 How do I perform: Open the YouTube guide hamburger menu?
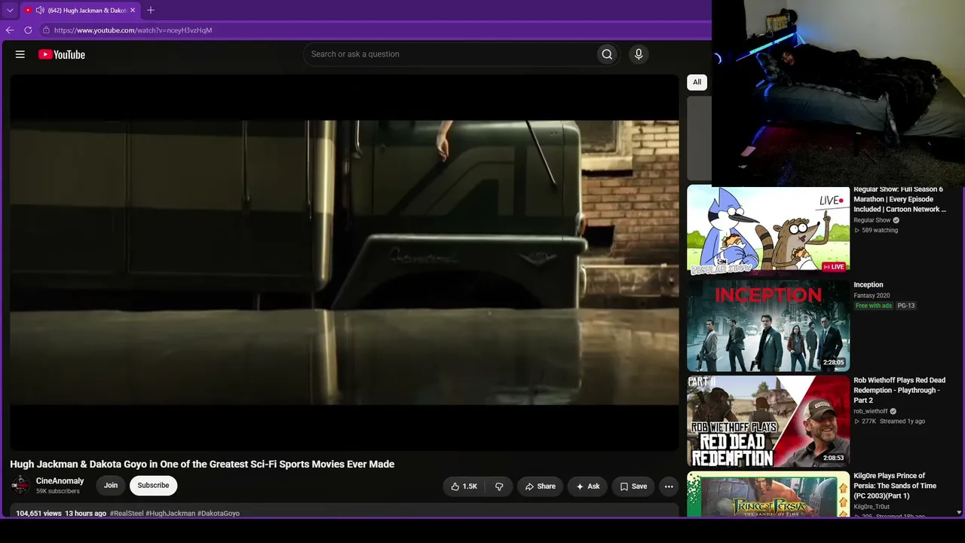(20, 54)
